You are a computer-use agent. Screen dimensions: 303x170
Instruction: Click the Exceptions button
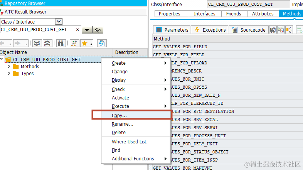pos(210,30)
